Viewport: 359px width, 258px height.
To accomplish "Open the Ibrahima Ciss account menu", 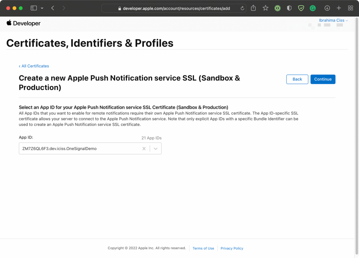I will [333, 20].
